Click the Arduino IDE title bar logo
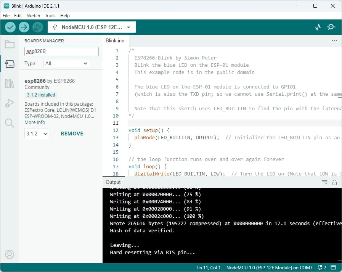 (x=6, y=6)
